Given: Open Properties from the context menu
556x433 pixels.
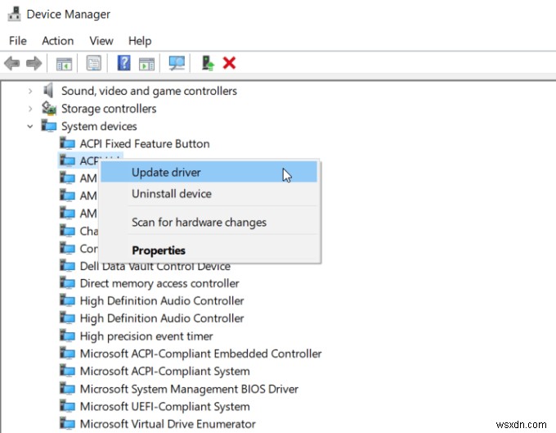Looking at the screenshot, I should 208,250.
